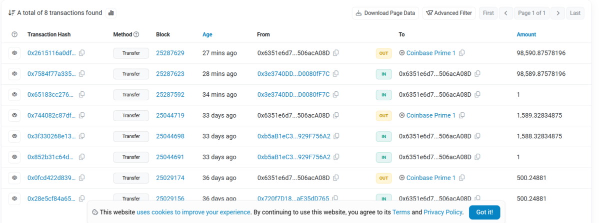600x223 pixels.
Task: Preview transaction 0x0fcd422d839 with eye icon
Action: point(14,178)
